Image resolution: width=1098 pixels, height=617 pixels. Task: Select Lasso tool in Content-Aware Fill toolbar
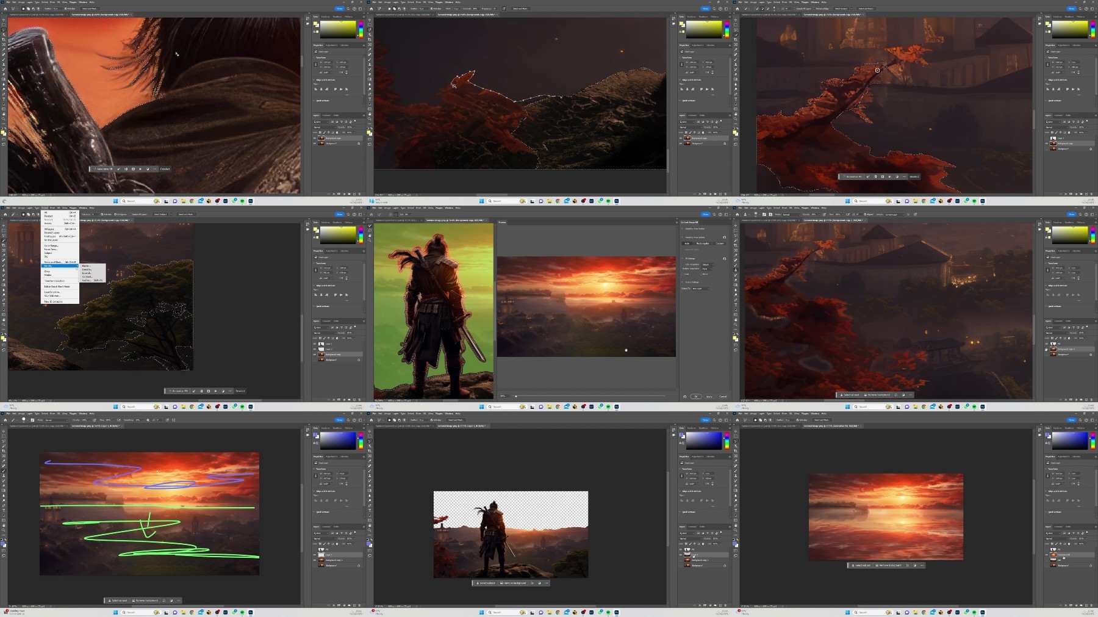coord(370,231)
